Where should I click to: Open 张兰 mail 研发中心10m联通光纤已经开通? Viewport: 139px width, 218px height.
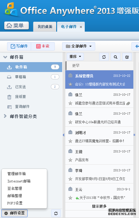pyautogui.click(x=99, y=117)
